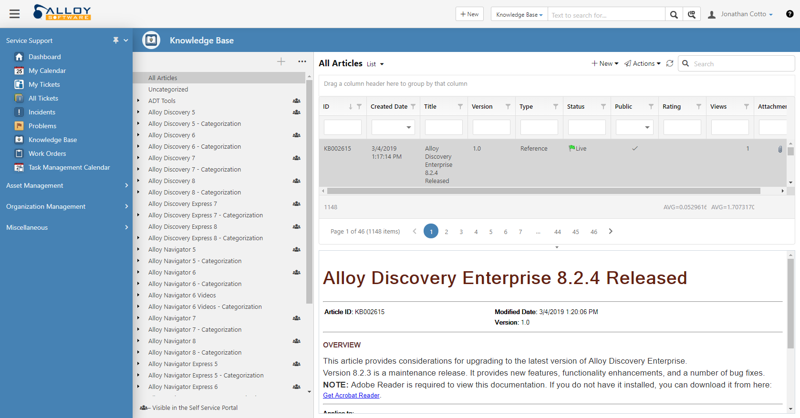Select Alloy Navigator Express 5 category
800x418 pixels.
click(x=183, y=364)
